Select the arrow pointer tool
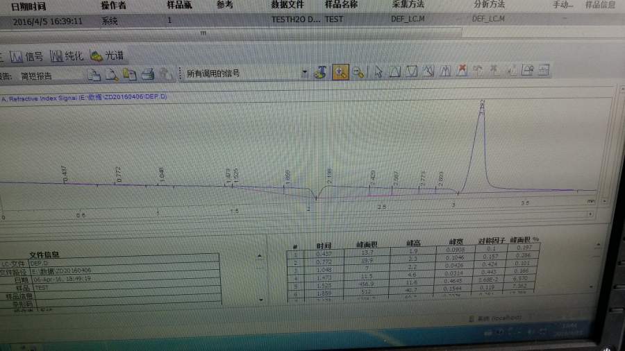 (x=378, y=71)
